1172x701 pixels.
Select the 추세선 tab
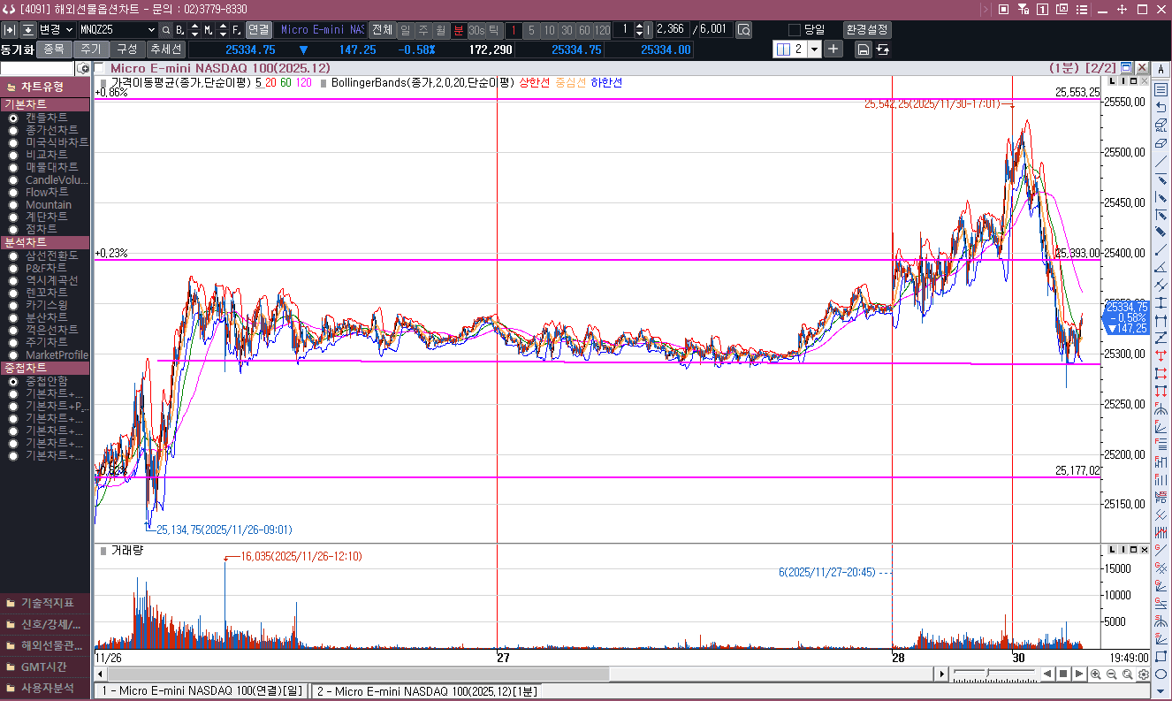tap(165, 50)
